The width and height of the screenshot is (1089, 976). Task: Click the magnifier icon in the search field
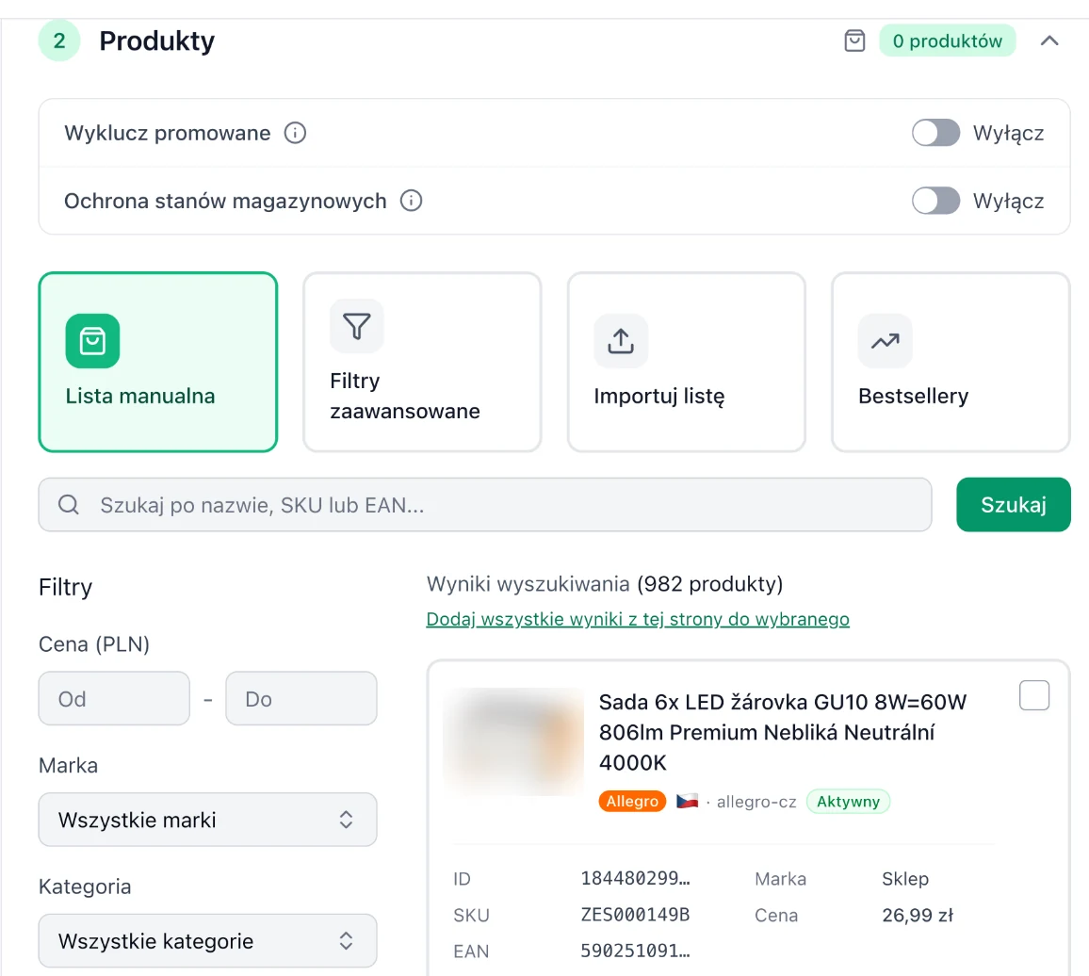tap(68, 504)
